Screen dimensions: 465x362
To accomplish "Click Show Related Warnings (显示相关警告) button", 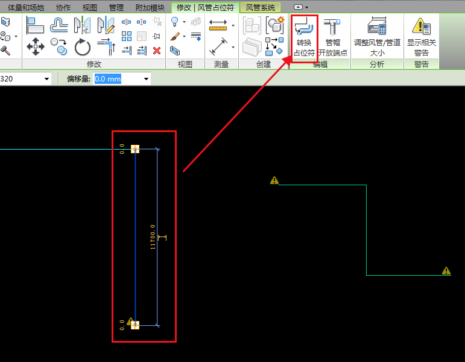I will coord(422,37).
